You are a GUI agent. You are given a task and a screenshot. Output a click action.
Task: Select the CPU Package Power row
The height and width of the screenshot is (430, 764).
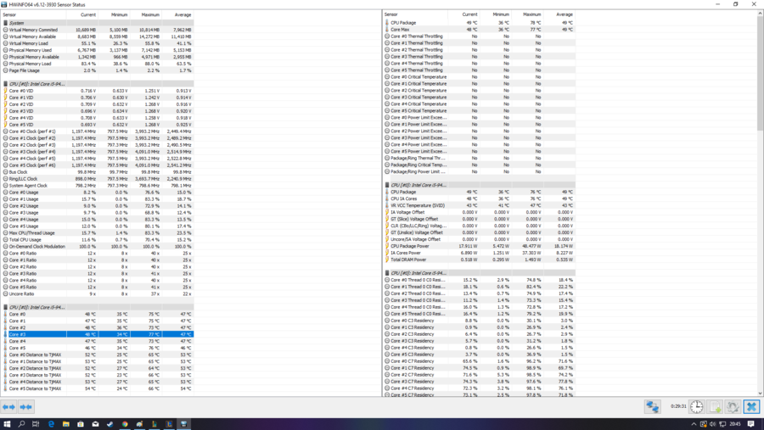[480, 246]
